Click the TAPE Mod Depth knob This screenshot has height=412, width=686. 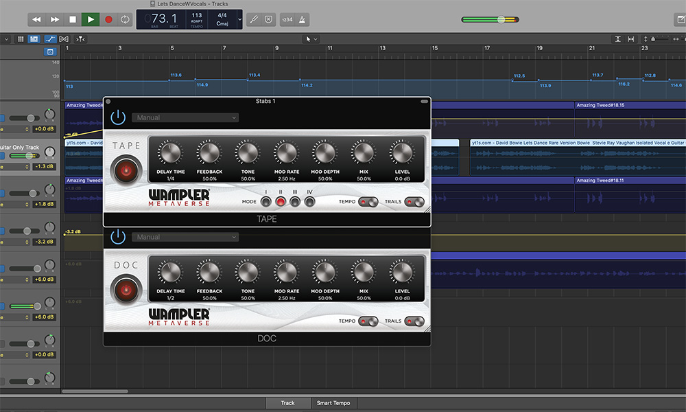325,153
